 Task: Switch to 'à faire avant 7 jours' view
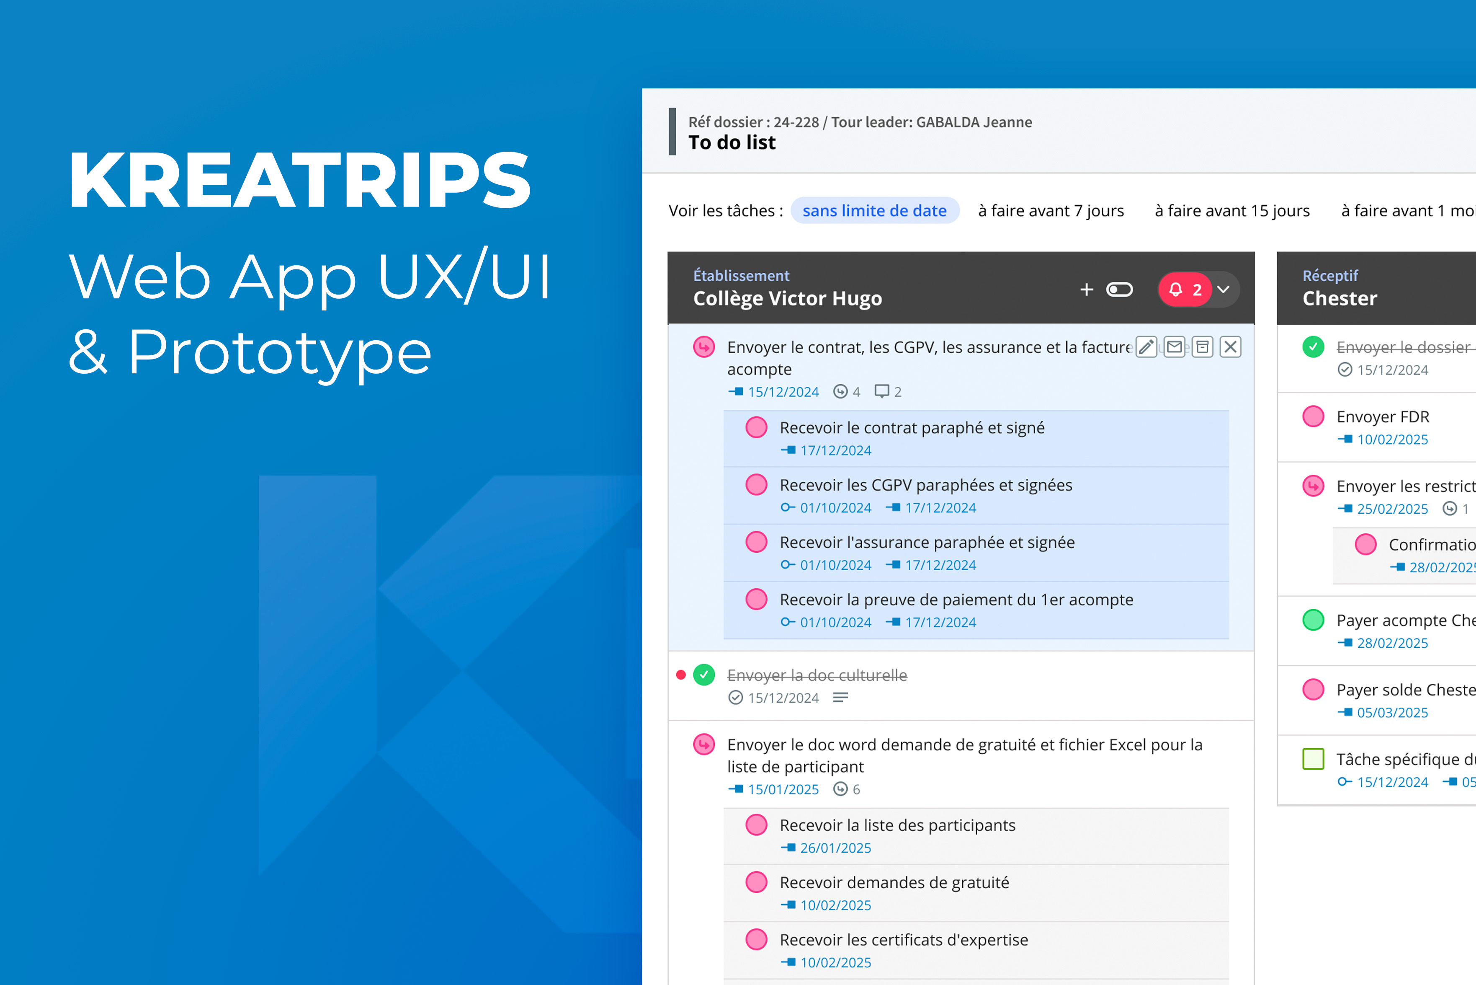[x=1050, y=210]
